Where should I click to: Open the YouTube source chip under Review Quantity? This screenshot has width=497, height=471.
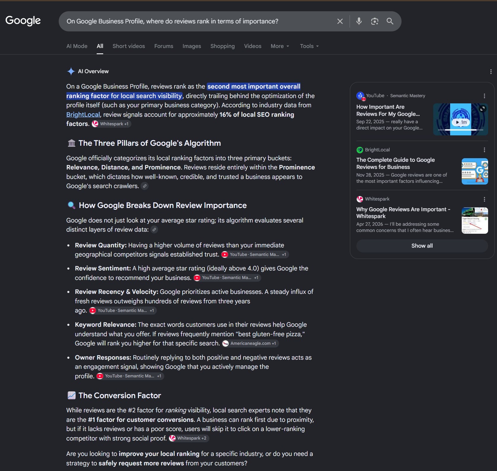pyautogui.click(x=255, y=254)
